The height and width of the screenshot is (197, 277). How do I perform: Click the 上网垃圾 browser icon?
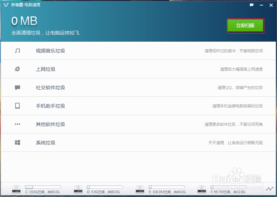click(17, 69)
